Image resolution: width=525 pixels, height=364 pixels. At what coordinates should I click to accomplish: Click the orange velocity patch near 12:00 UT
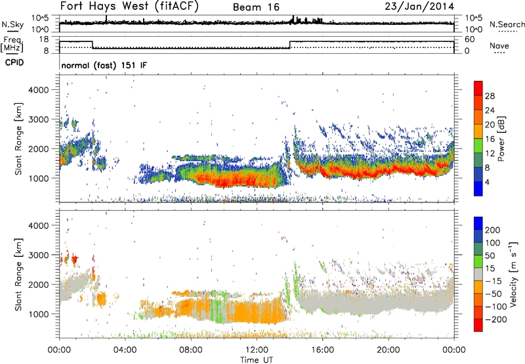click(256, 311)
